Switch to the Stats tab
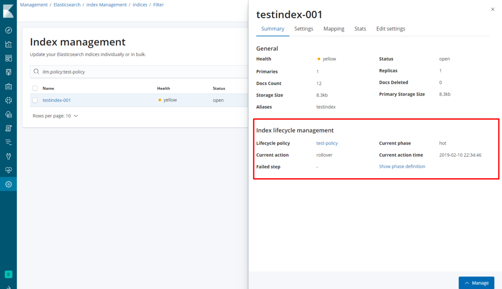 (360, 29)
